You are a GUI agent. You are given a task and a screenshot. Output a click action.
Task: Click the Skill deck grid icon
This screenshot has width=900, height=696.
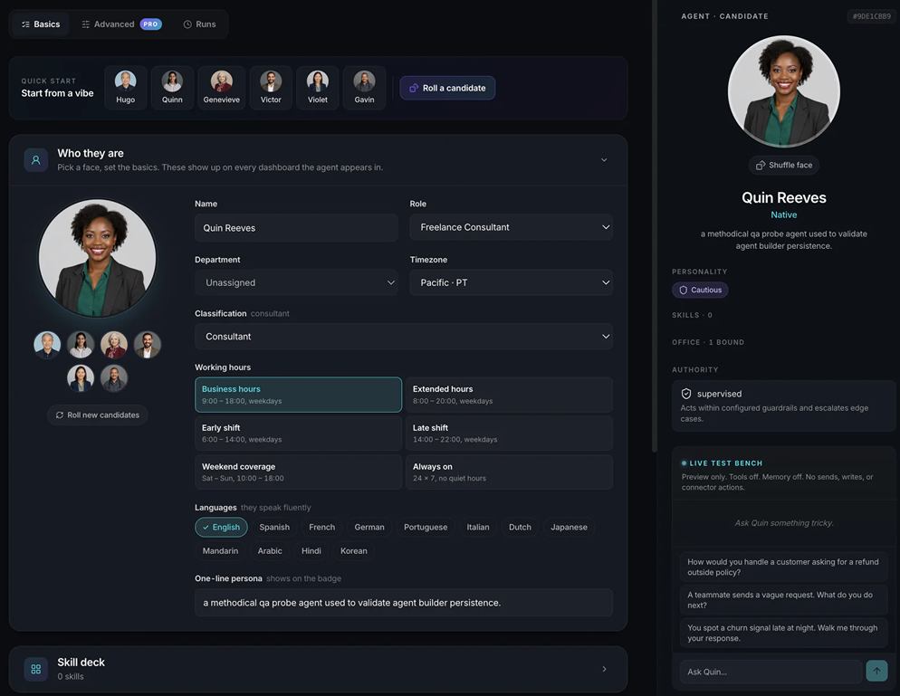click(35, 669)
